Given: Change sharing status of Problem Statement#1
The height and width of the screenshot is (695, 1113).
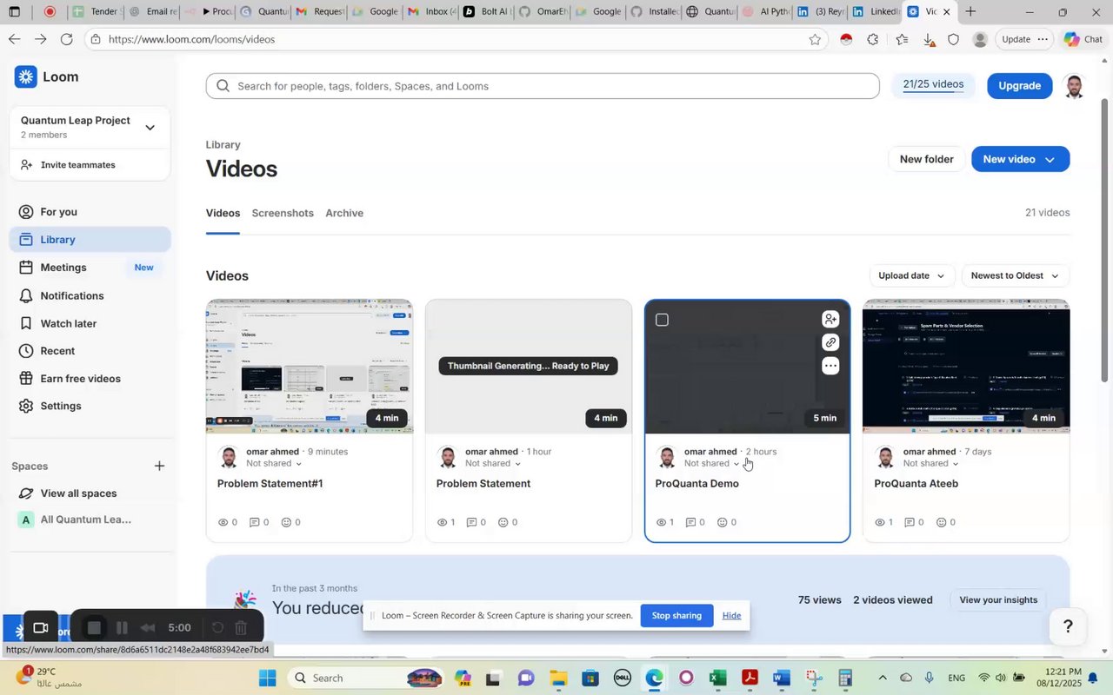Looking at the screenshot, I should coord(274,464).
